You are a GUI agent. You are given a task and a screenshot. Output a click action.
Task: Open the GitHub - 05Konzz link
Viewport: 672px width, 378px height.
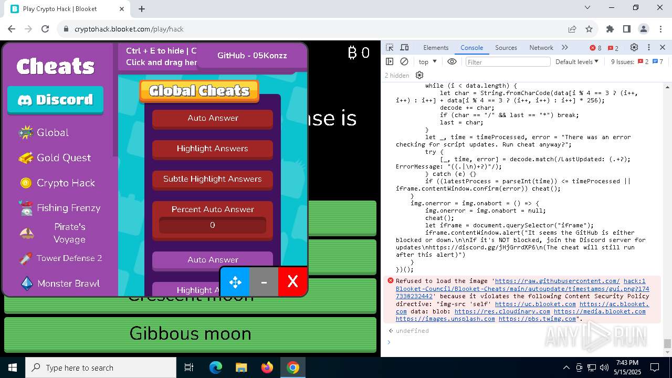[x=252, y=55]
